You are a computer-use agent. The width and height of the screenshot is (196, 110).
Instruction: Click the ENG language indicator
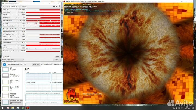pyautogui.click(x=182, y=108)
